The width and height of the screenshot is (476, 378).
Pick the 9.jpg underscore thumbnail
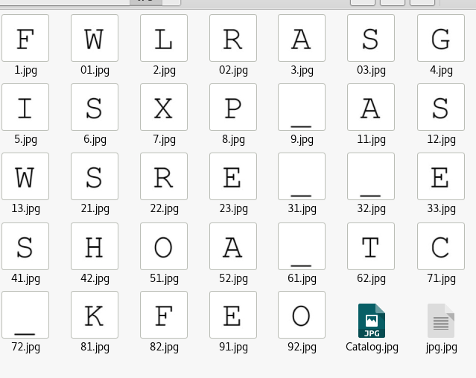(x=302, y=107)
